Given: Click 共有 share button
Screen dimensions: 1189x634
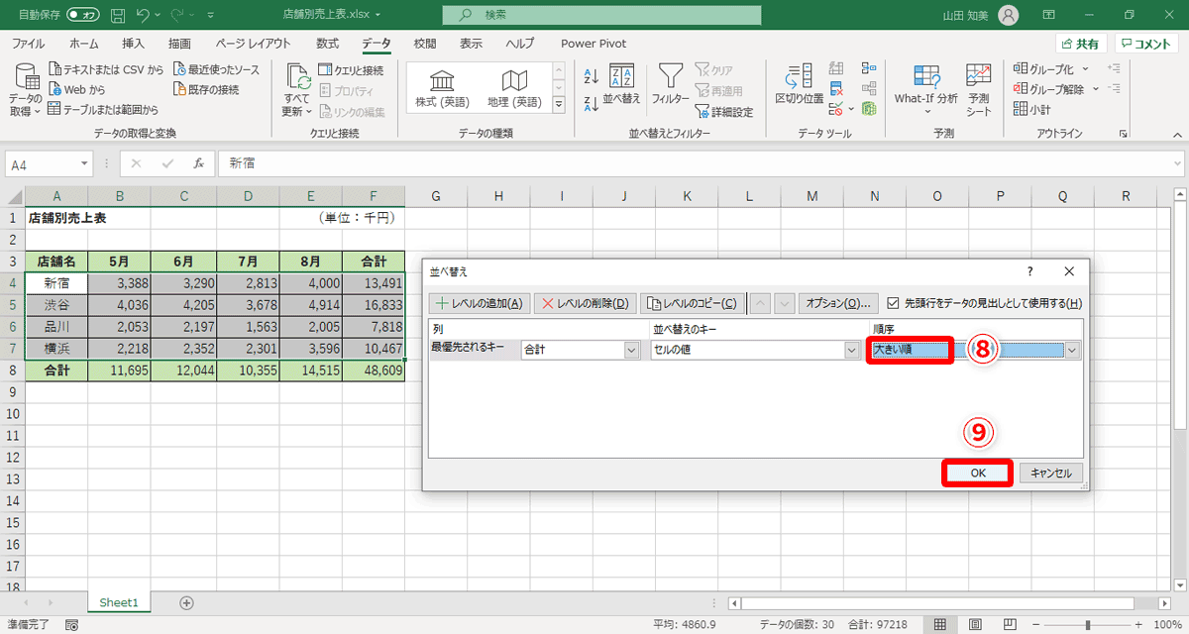Looking at the screenshot, I should coord(1080,44).
